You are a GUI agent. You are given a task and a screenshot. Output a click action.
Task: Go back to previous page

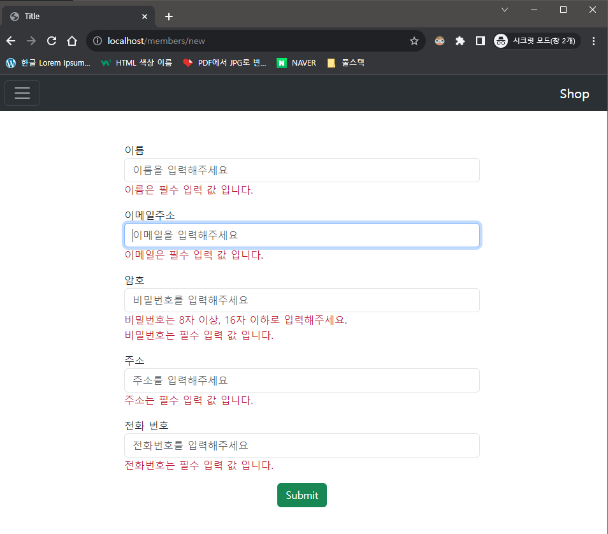tap(11, 41)
